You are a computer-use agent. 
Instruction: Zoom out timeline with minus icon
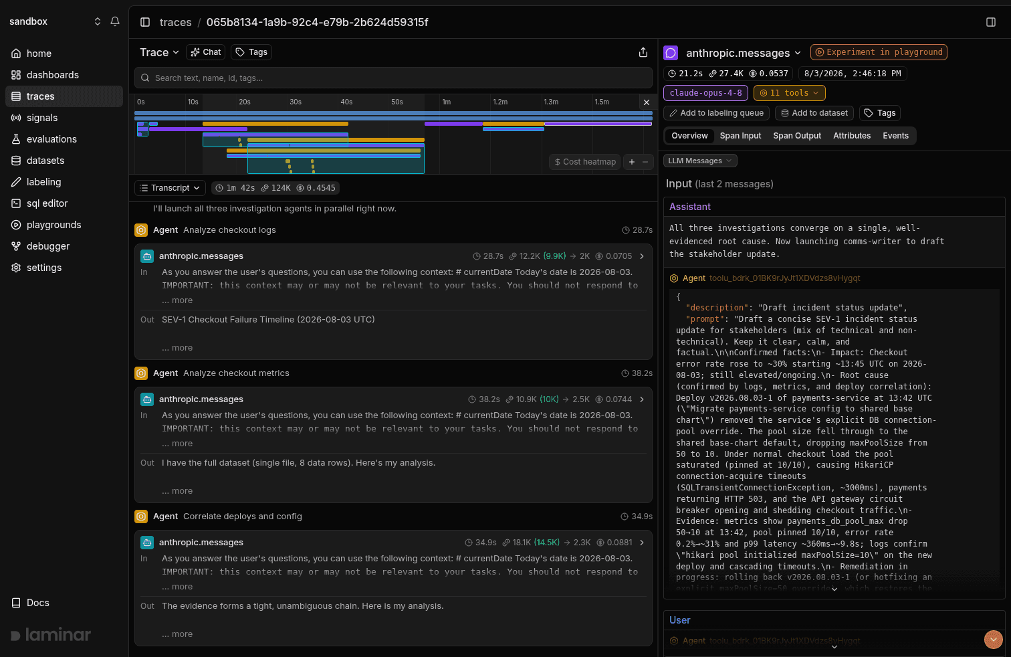(x=645, y=161)
